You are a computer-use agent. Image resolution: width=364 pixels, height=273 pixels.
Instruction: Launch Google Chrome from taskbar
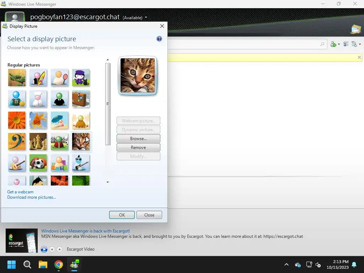pyautogui.click(x=59, y=264)
